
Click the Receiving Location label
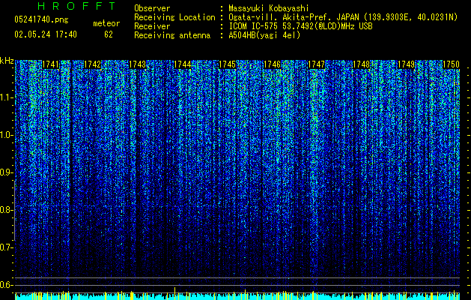point(174,17)
